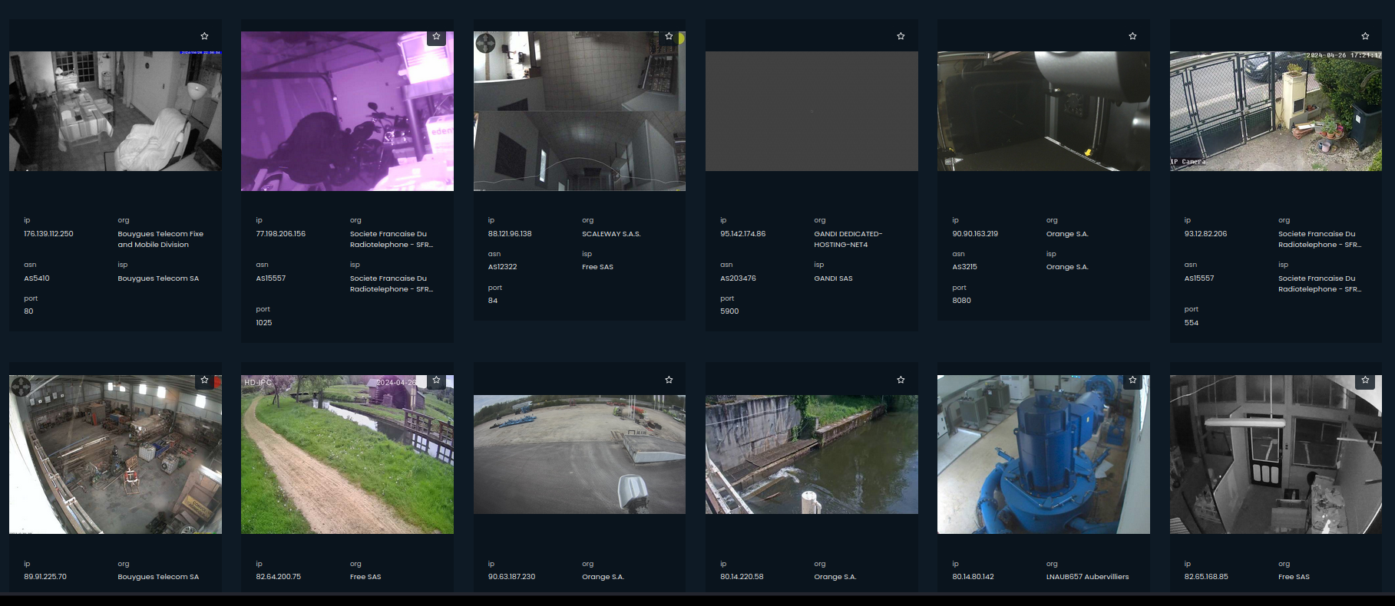Viewport: 1395px width, 606px height.
Task: Click the IP text 95.142.174.86
Action: 742,234
